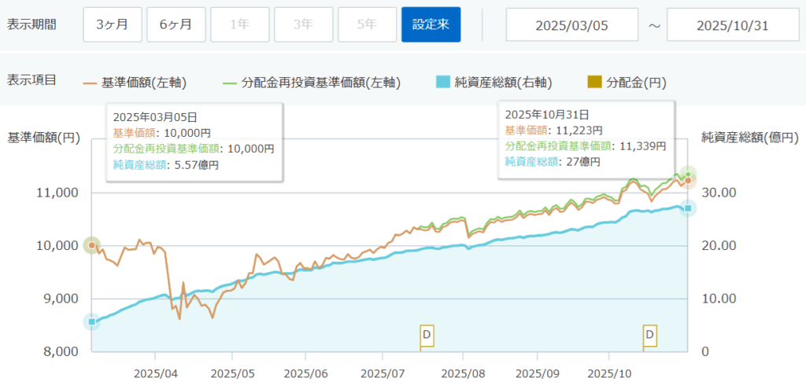Click the 2025年10月31日 tooltip box

586,139
